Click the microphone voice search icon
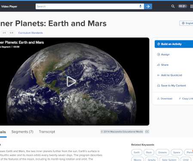The image size is (193, 161). tap(141, 6)
